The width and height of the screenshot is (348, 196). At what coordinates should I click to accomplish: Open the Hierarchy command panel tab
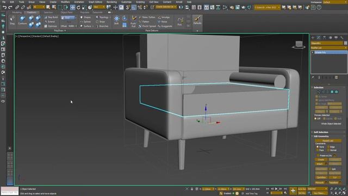click(325, 38)
